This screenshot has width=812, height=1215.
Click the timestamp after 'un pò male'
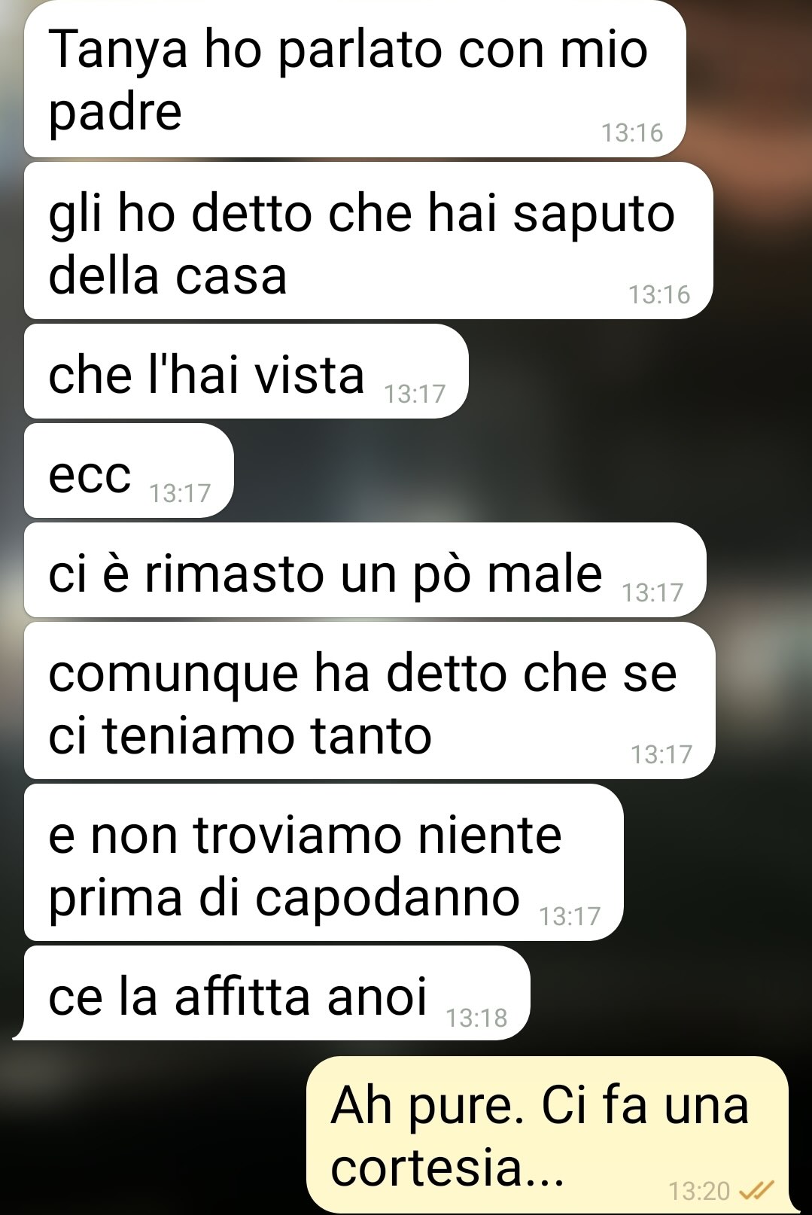pos(652,592)
